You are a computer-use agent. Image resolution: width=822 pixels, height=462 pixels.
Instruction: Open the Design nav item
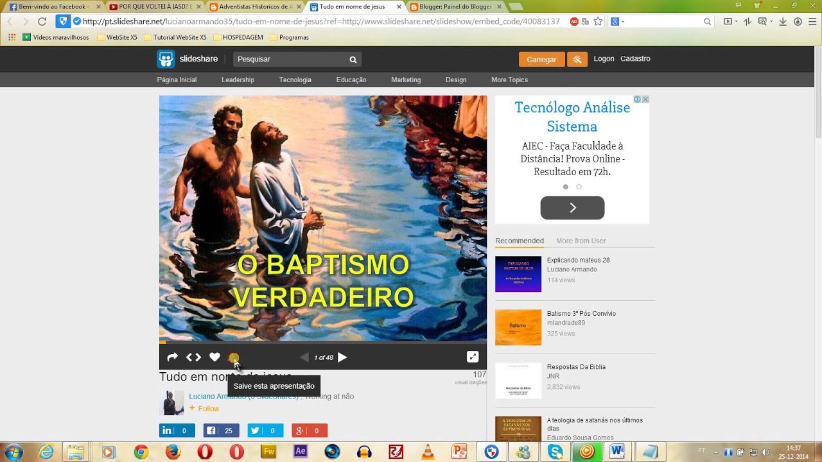click(x=456, y=80)
